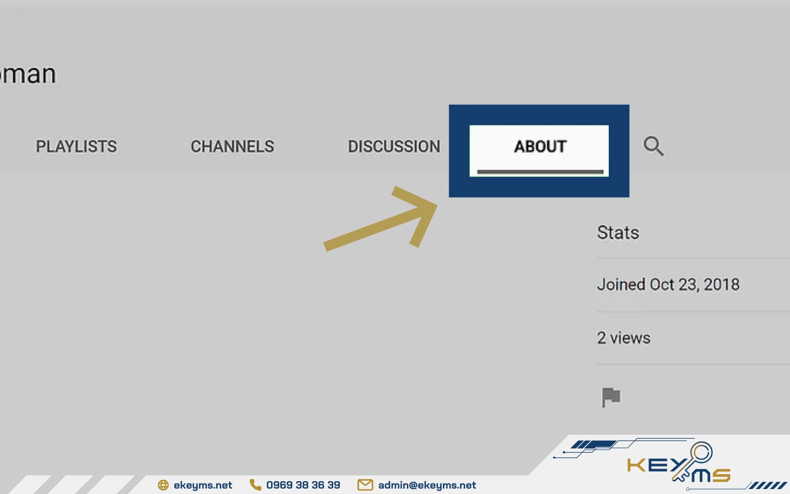
Task: Click the admin@ekeyms.net email address
Action: pyautogui.click(x=427, y=485)
